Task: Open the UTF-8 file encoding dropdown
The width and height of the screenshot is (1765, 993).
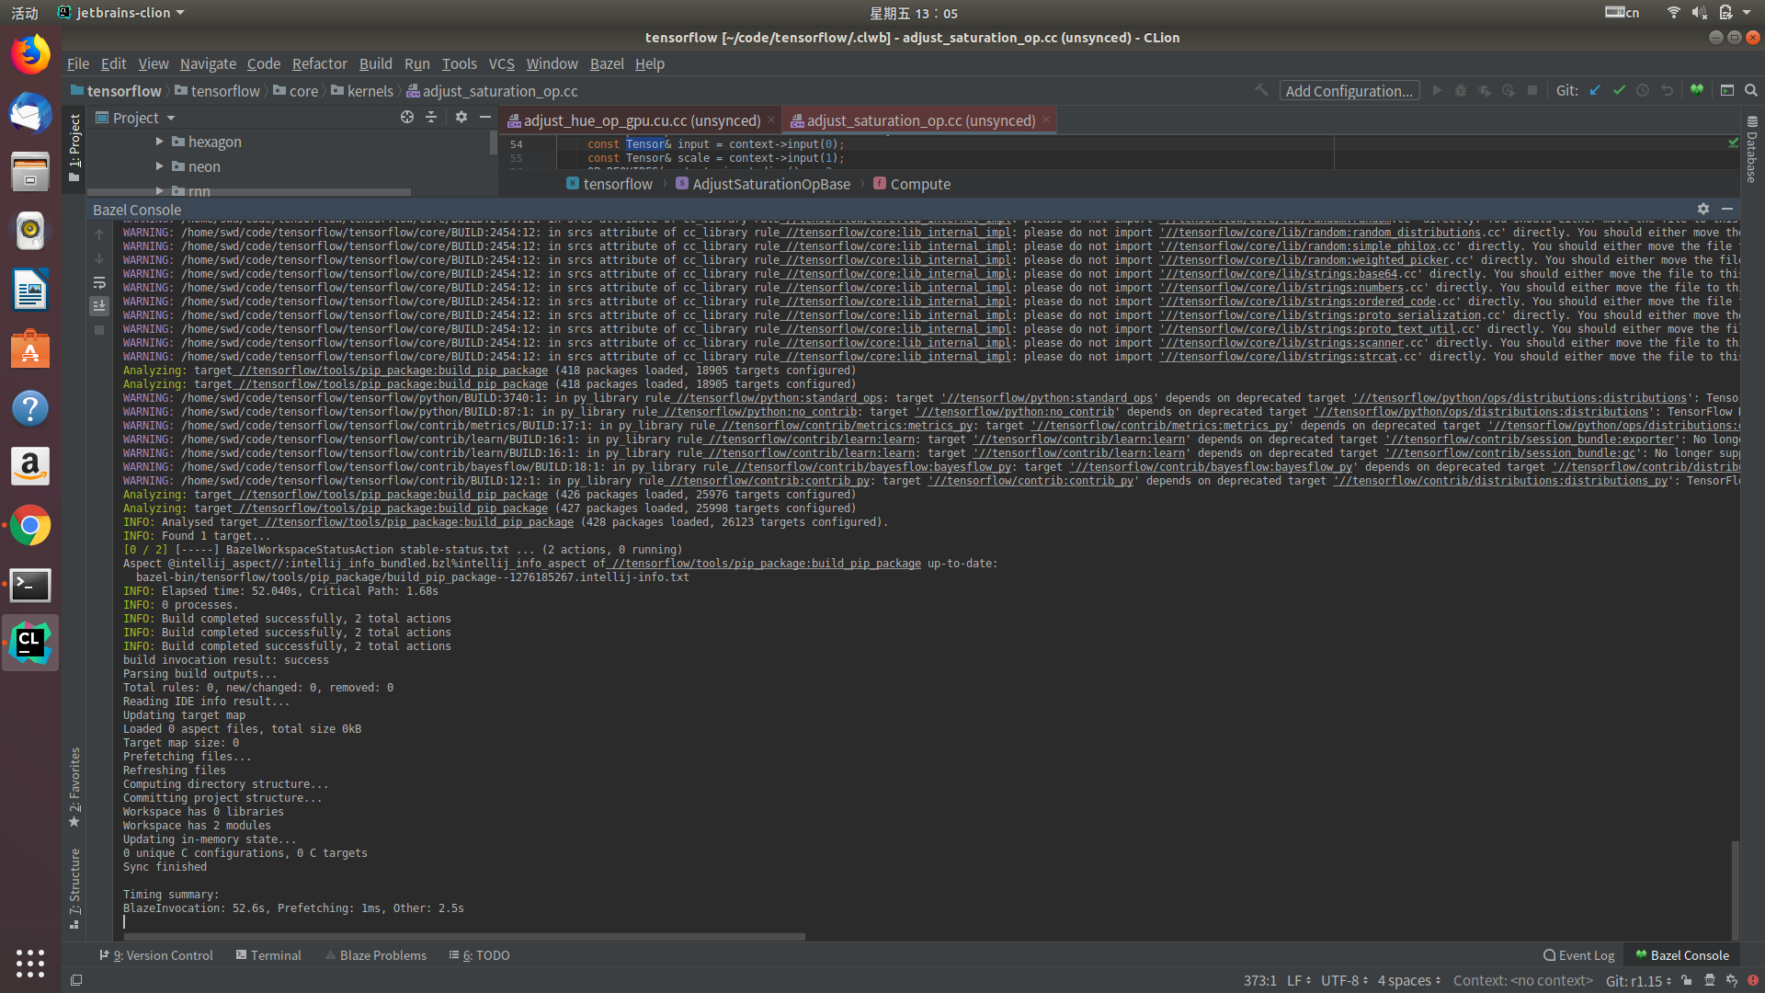Action: (1339, 980)
